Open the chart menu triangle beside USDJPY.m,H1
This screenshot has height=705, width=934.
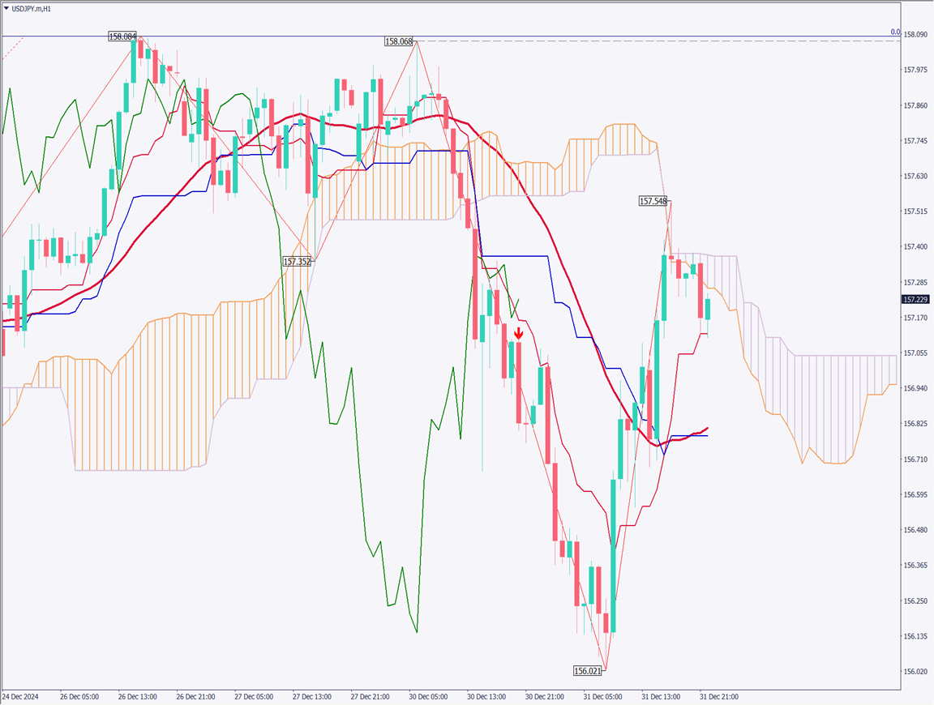pos(6,8)
